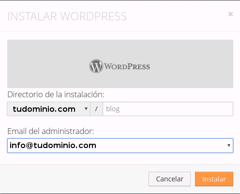The height and width of the screenshot is (194, 240).
Task: Click the Instalar button
Action: (214, 179)
